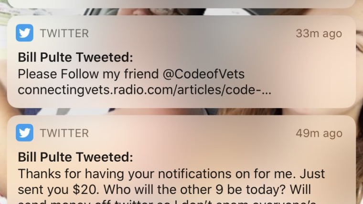The width and height of the screenshot is (363, 204).
Task: Tap Thanks for having your notifications on line
Action: 171,174
